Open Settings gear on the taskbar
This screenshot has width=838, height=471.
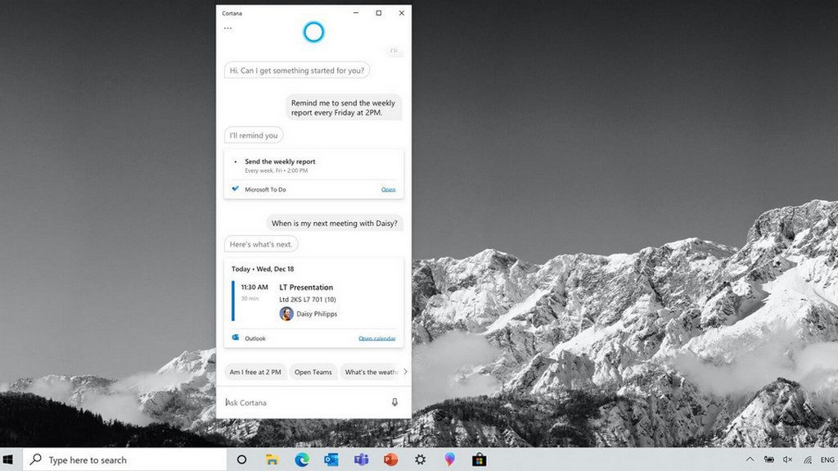421,460
